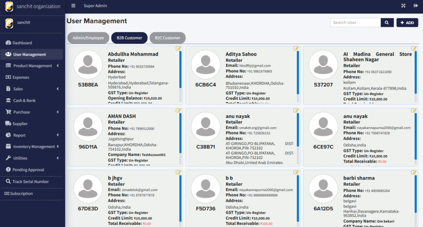This screenshot has height=227, width=423.
Task: Click the logout icon in top right
Action: 415,6
